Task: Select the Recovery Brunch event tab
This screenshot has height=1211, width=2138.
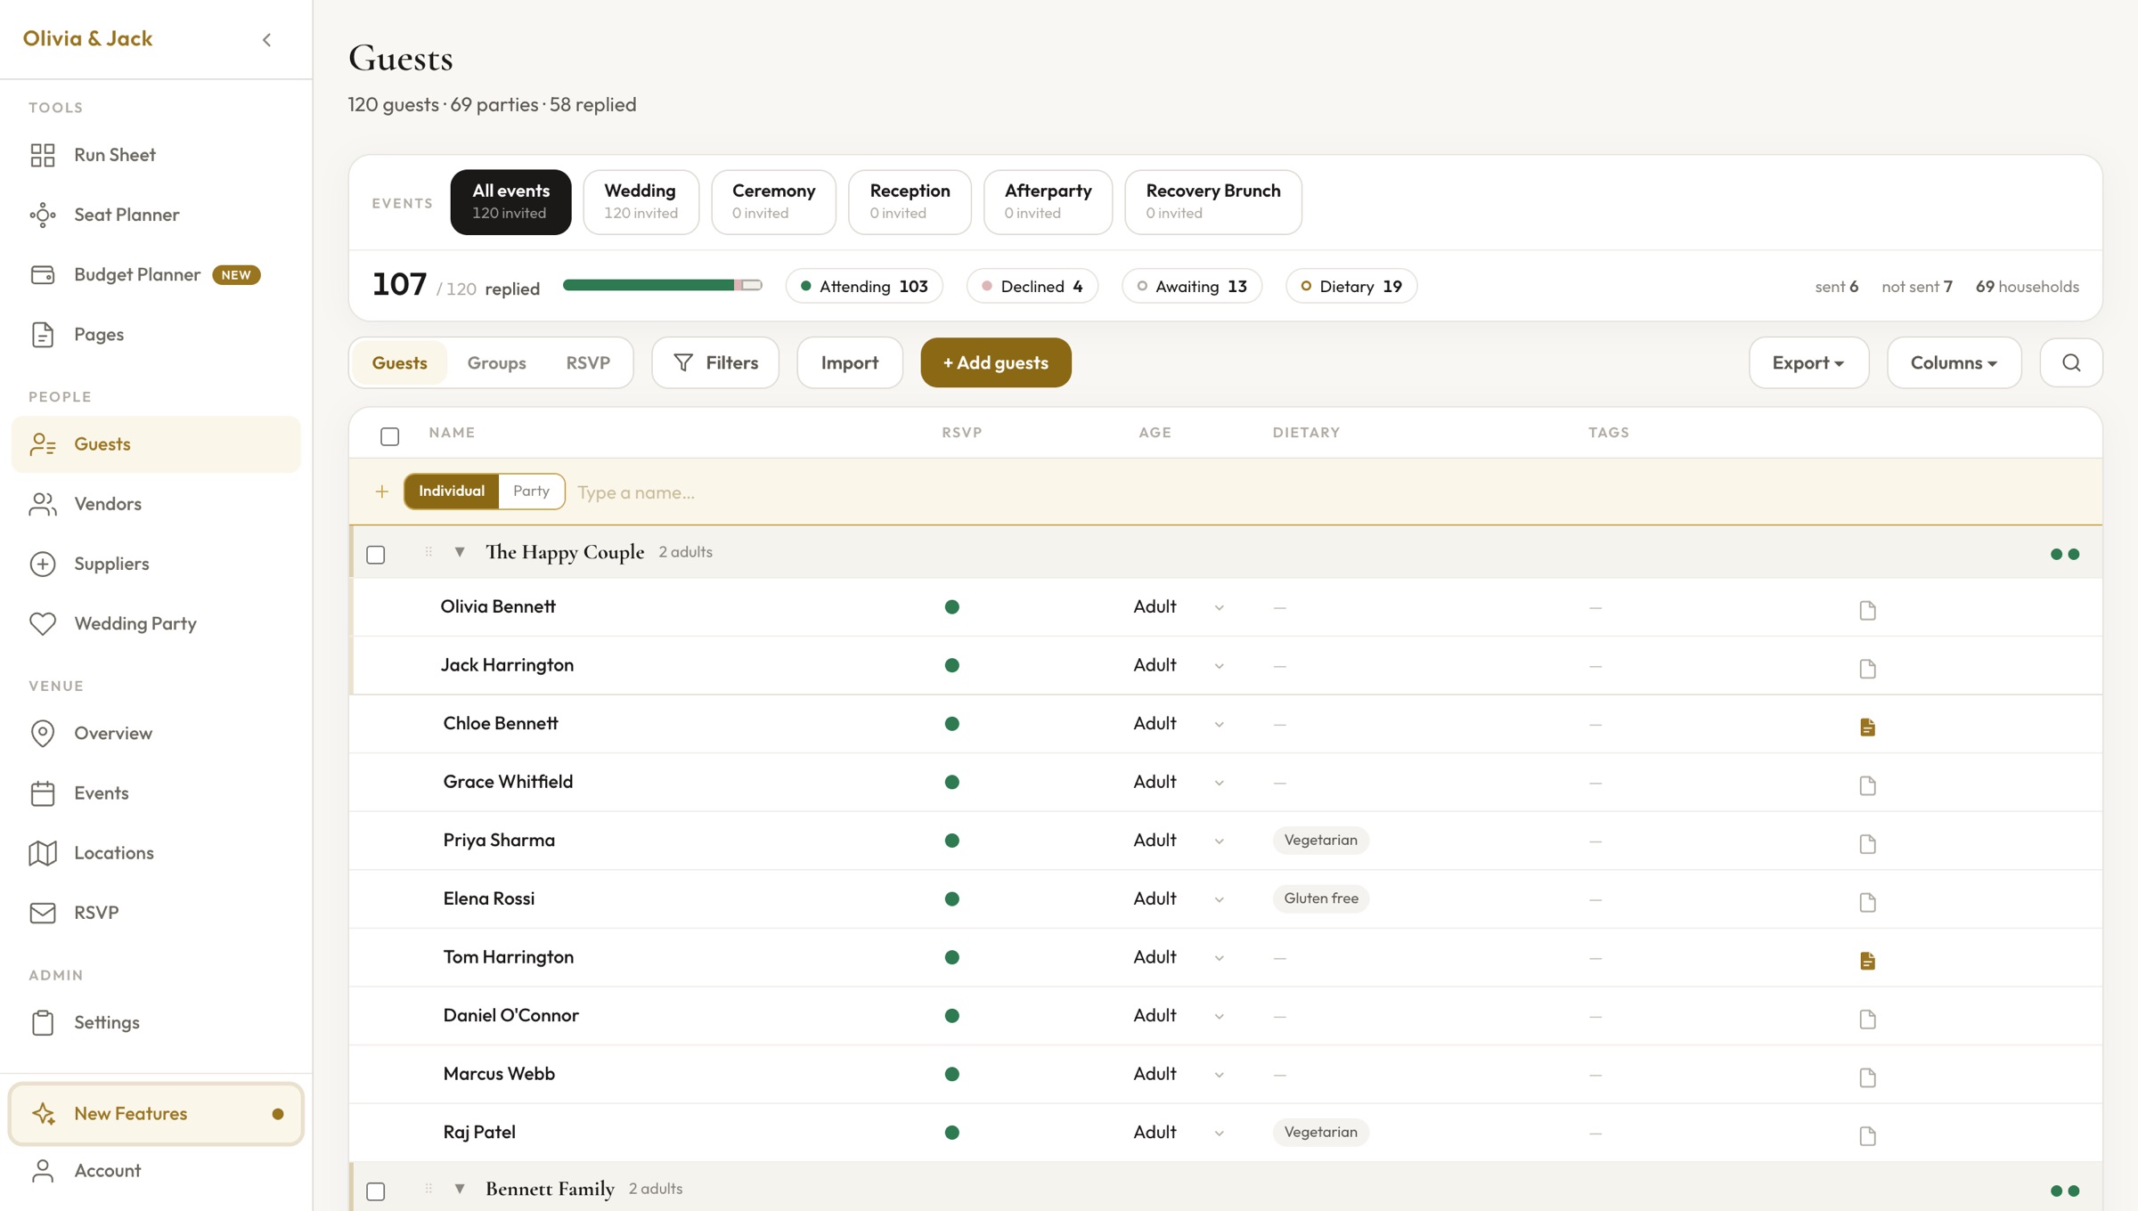Action: 1212,202
